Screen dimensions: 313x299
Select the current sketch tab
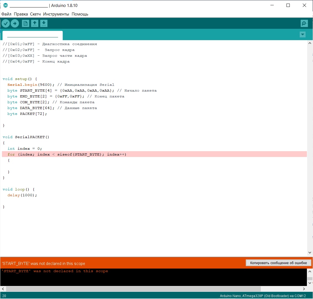coord(33,36)
